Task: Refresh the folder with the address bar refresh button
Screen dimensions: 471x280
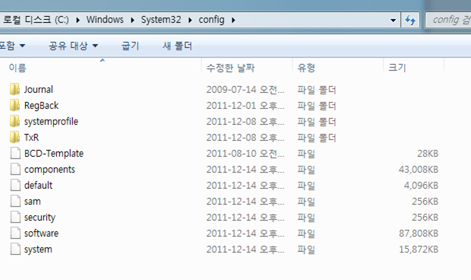Action: [410, 20]
